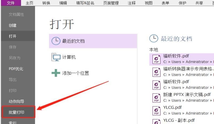Click the green plus icon

click(56, 73)
